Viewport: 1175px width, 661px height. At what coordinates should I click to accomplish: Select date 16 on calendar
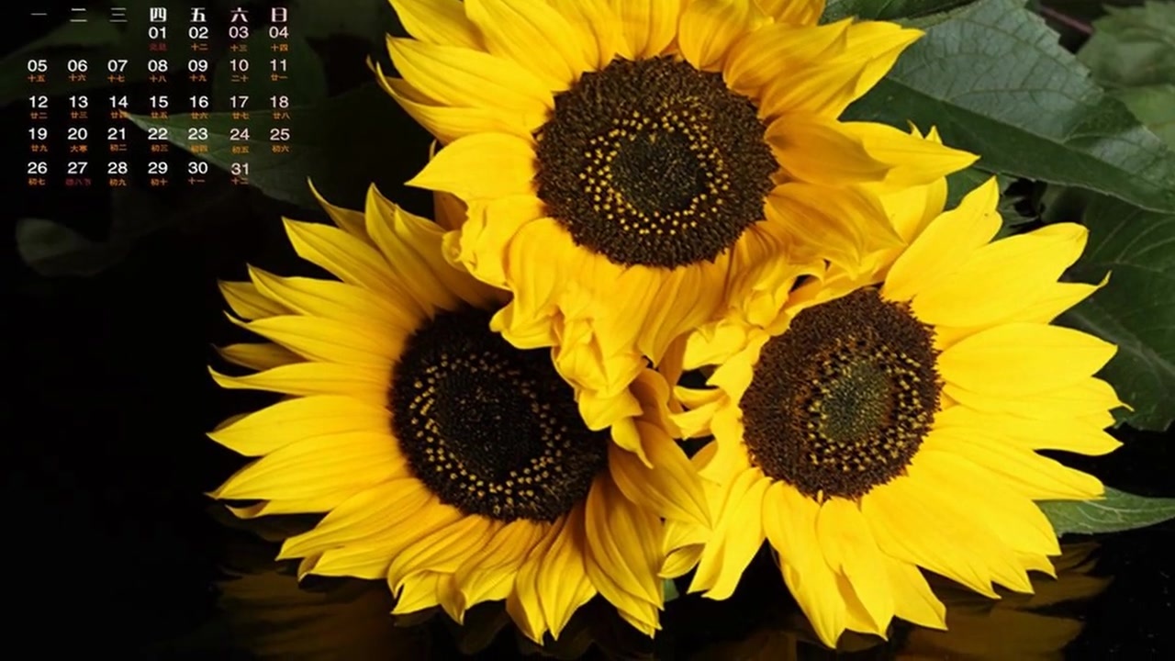tap(198, 102)
